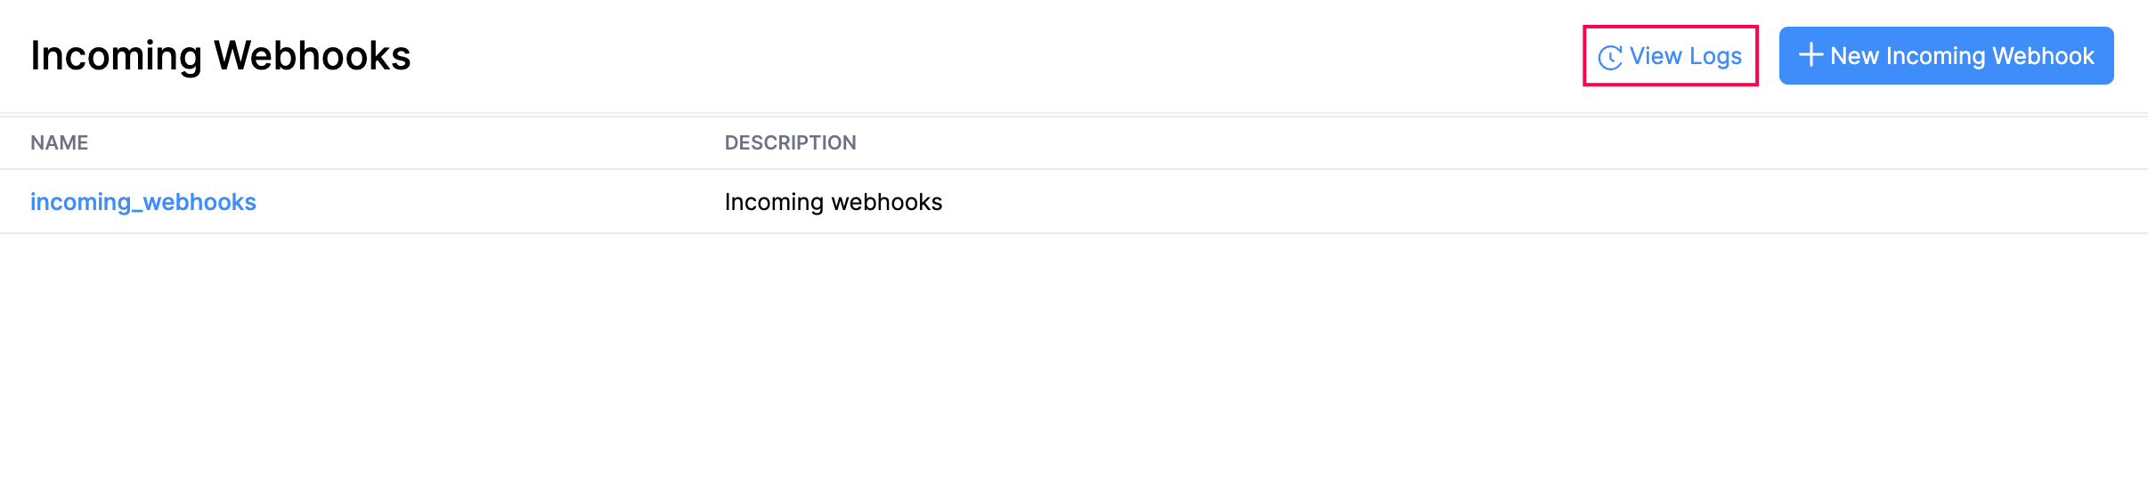The height and width of the screenshot is (502, 2148).
Task: Click "New Incoming Webhook" label text
Action: [1962, 56]
